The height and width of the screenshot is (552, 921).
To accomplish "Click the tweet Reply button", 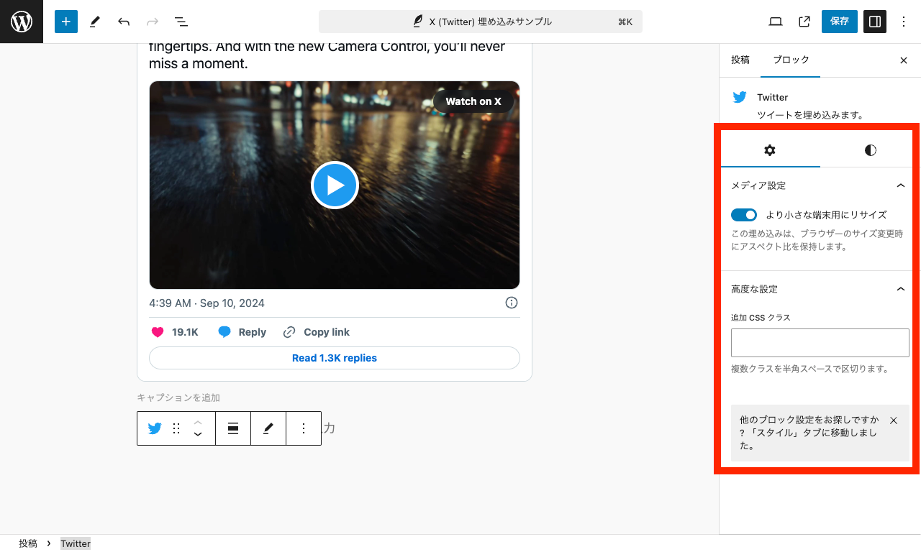I will tap(242, 332).
